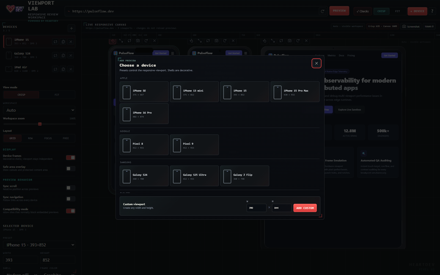This screenshot has width=440, height=275.
Task: Duplicate the iPhone 15 entry in Devices list
Action: (x=63, y=42)
